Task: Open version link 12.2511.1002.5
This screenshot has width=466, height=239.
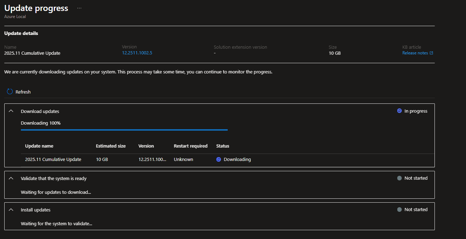Action: (x=137, y=53)
